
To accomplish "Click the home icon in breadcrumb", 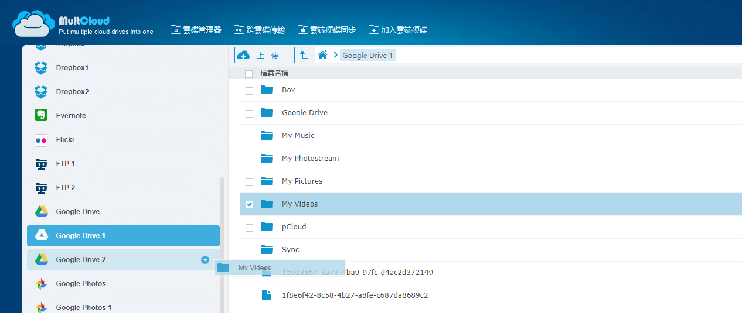I will pos(322,55).
